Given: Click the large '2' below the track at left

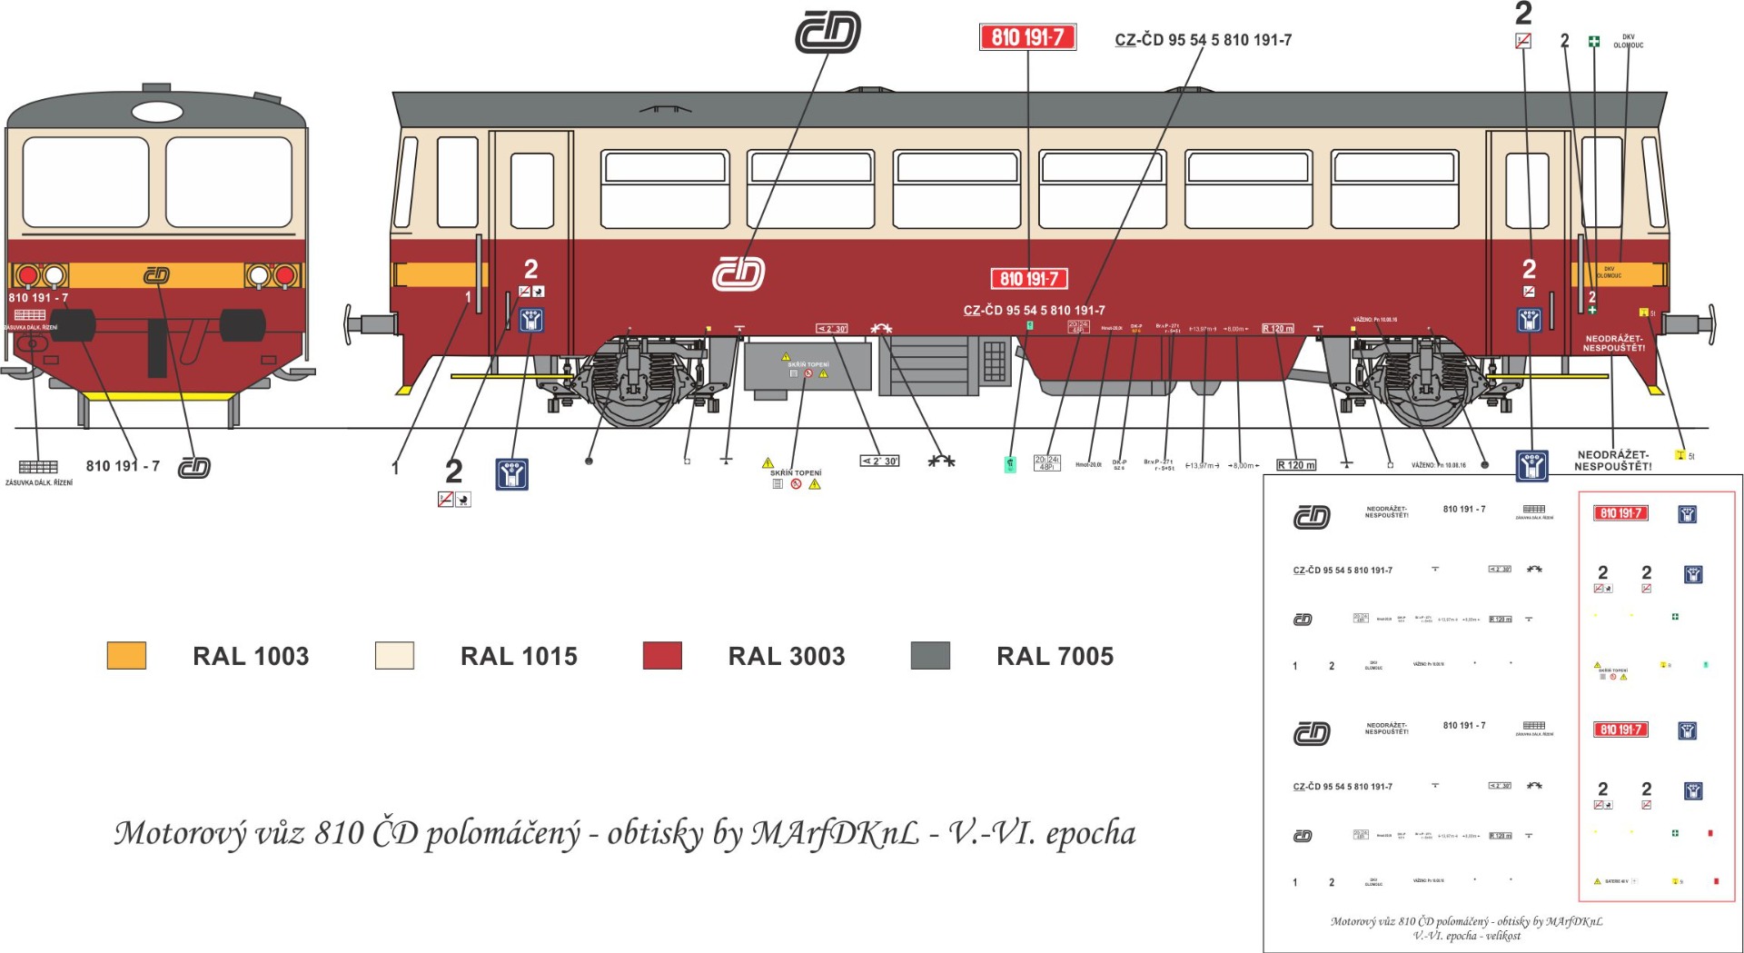Looking at the screenshot, I should point(454,471).
